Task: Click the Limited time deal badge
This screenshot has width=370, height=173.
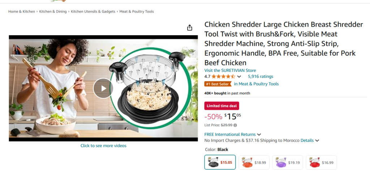Action: [221, 106]
